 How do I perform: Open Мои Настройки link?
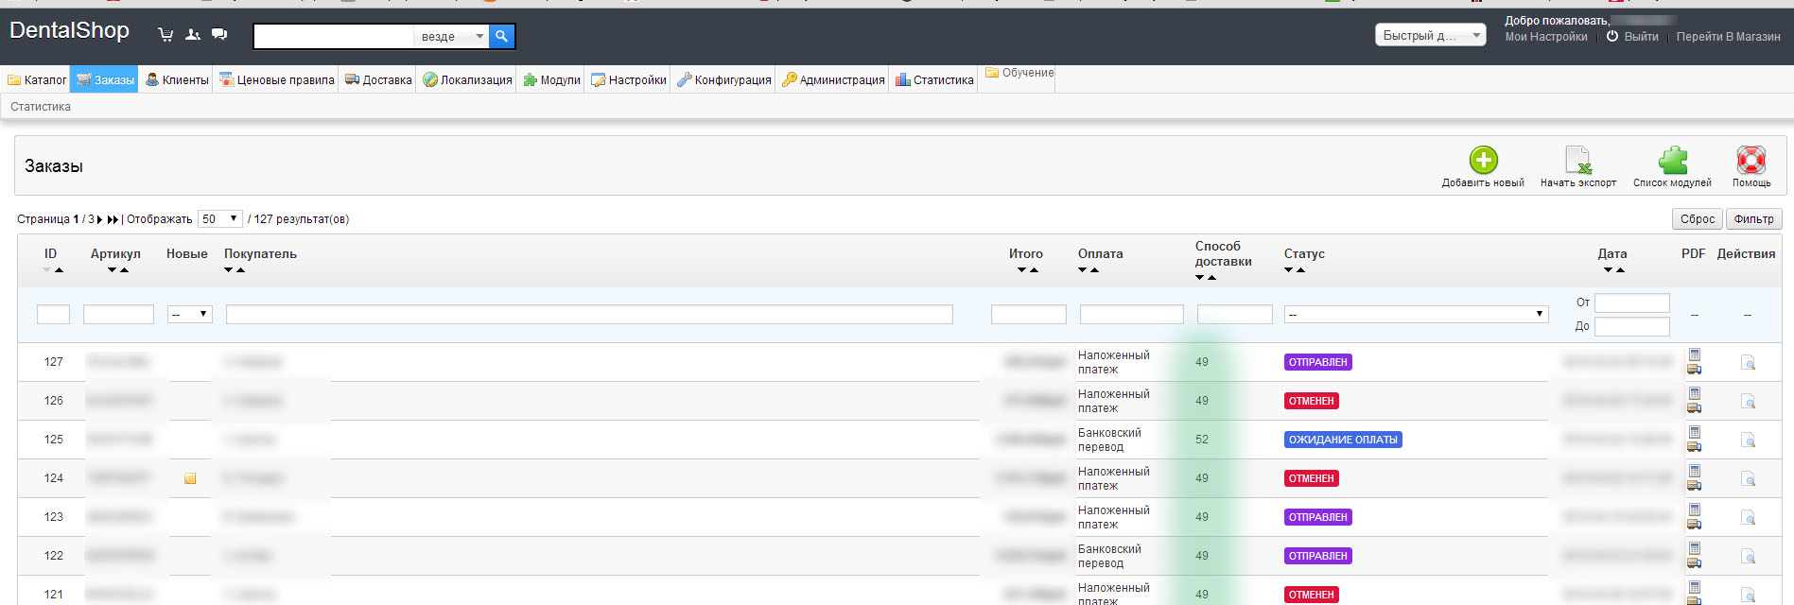point(1546,37)
